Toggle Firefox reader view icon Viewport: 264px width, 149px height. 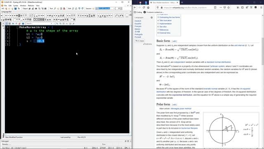(215, 7)
